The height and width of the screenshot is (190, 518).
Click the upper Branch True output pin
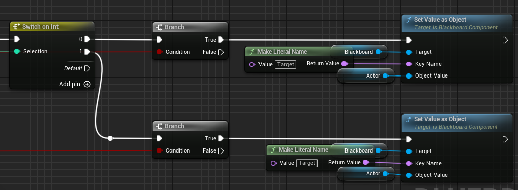(221, 40)
